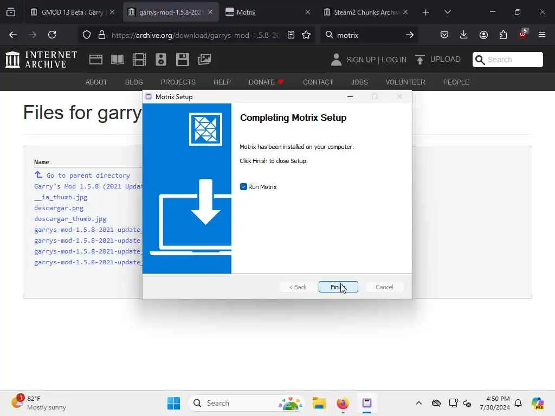Click the Internet Archive Search field
Viewport: 555px width, 416px height.
tap(507, 60)
